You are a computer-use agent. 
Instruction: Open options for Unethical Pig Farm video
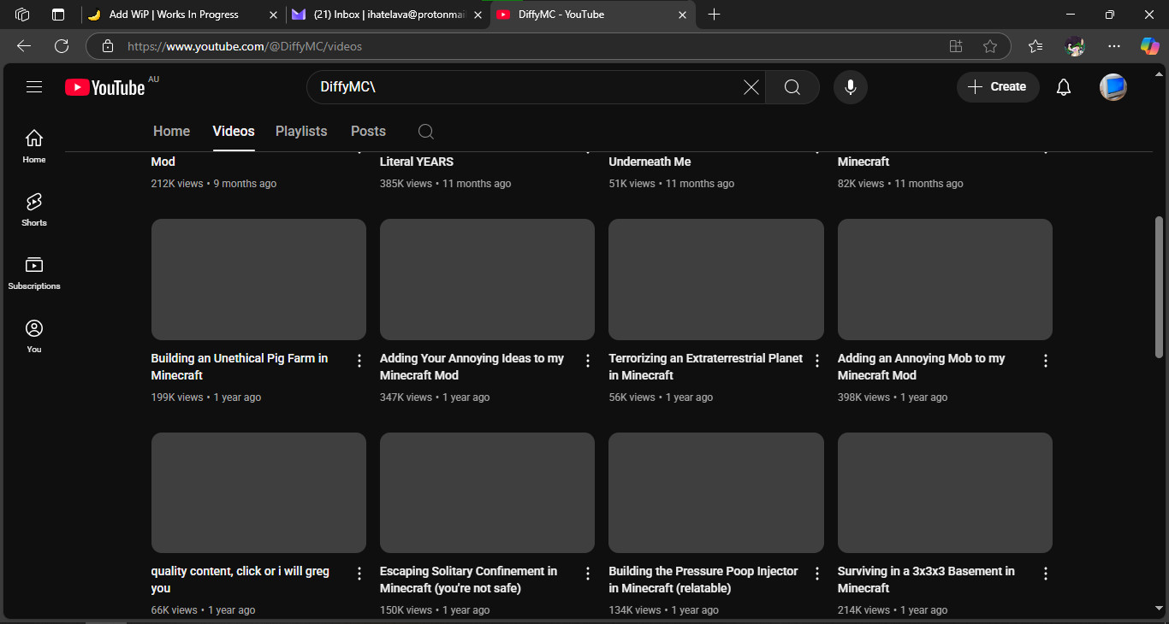[x=359, y=361]
